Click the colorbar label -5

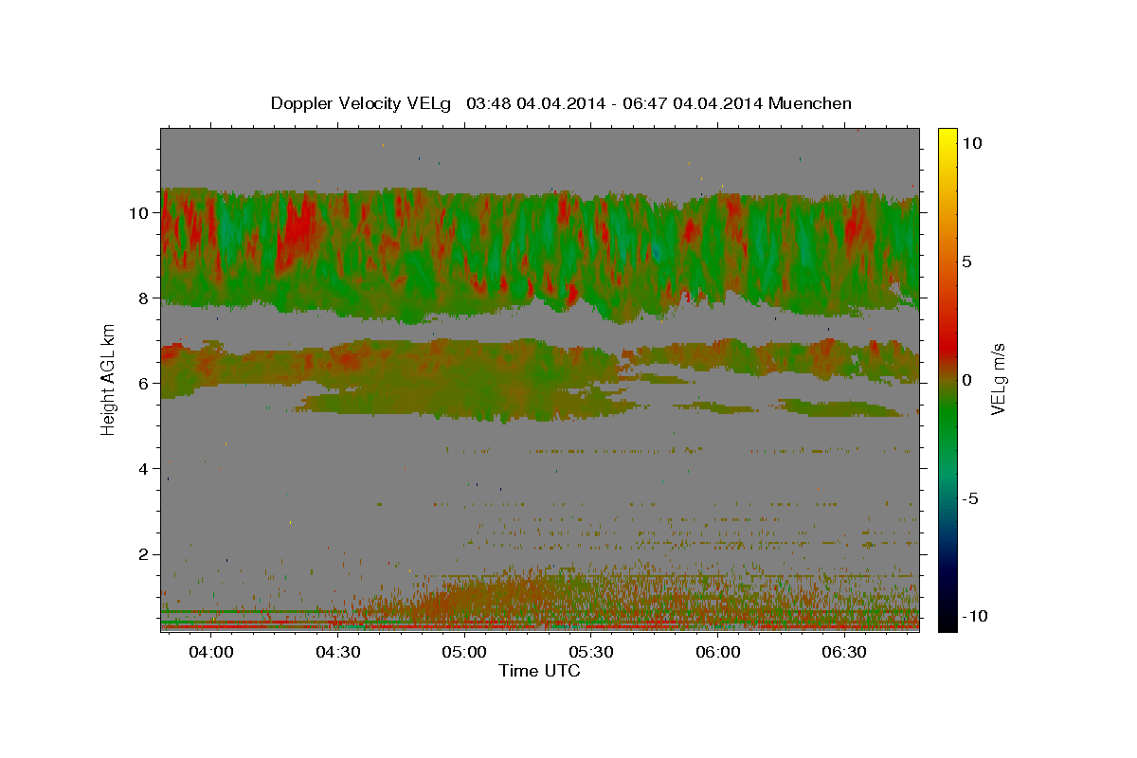(969, 498)
